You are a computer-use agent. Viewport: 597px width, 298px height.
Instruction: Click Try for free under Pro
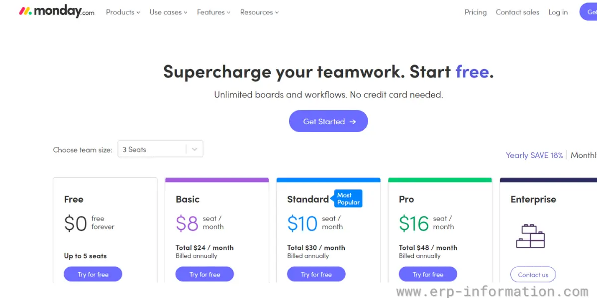tap(428, 274)
